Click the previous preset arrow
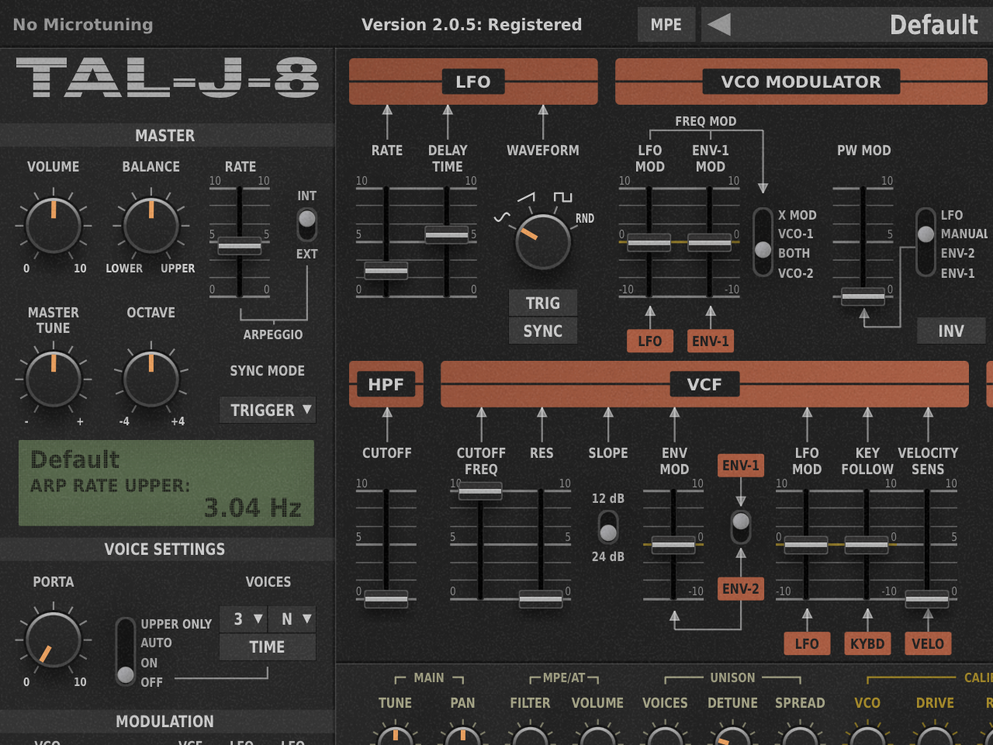Viewport: 993px width, 745px height. [x=718, y=24]
